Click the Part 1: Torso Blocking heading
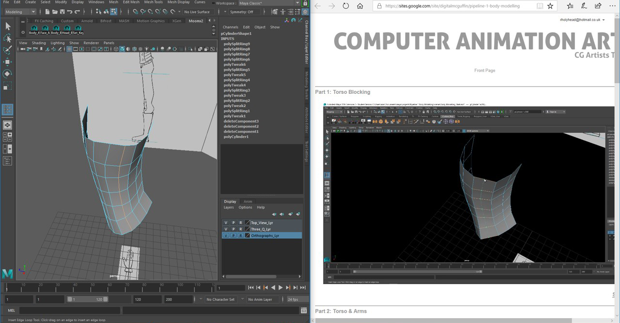The width and height of the screenshot is (620, 323). pos(342,92)
